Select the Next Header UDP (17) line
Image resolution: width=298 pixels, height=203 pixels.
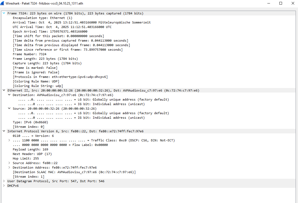32,154
